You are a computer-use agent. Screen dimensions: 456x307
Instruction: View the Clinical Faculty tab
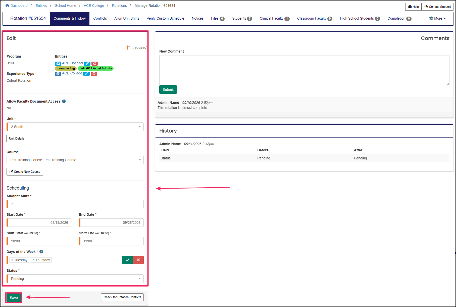[275, 18]
